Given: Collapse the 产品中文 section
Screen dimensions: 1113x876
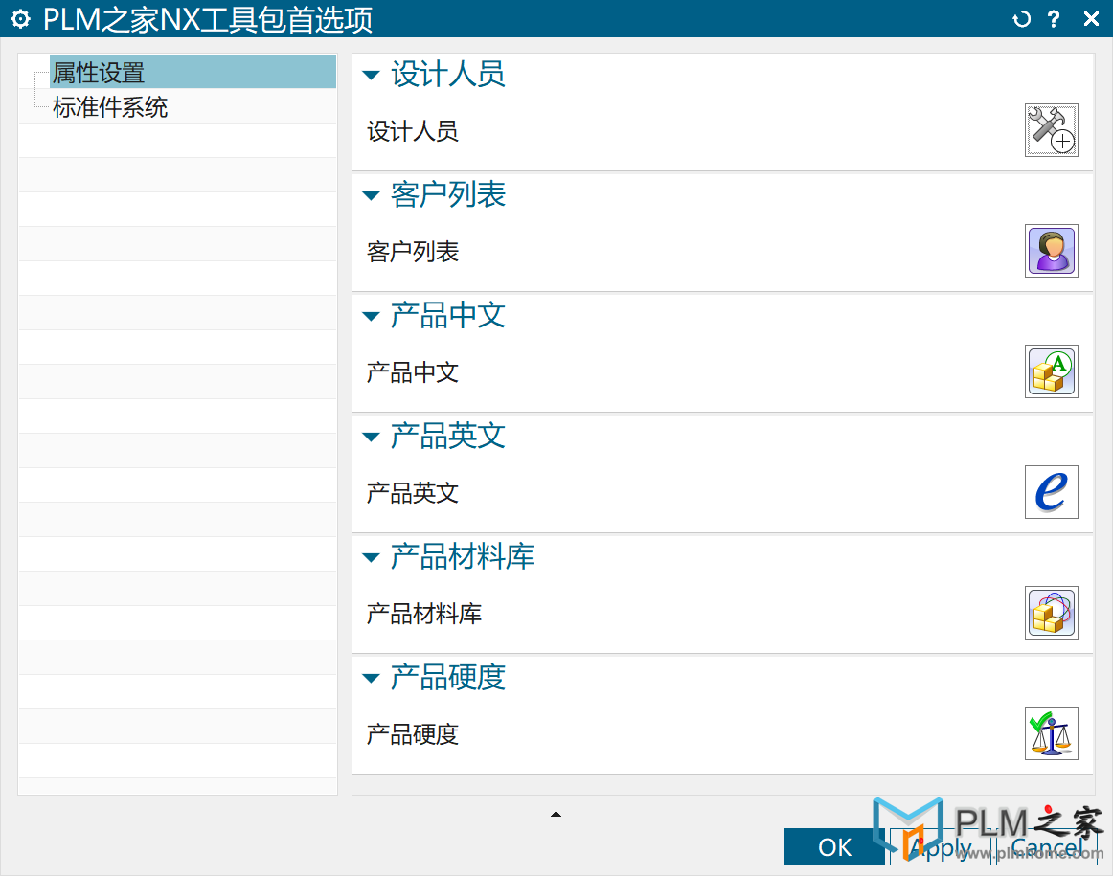Looking at the screenshot, I should tap(371, 316).
